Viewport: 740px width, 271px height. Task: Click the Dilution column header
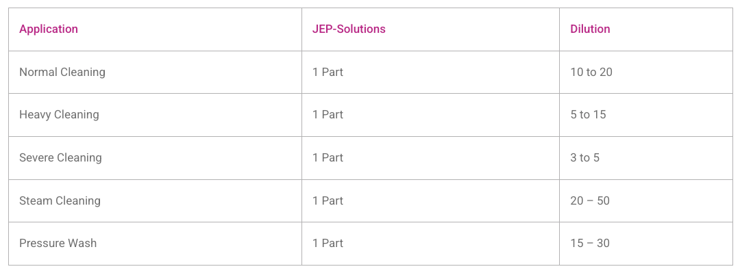click(x=590, y=29)
